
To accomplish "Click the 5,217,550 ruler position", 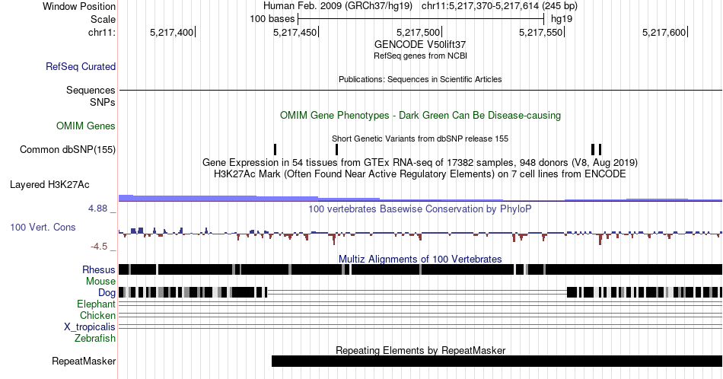I will click(x=541, y=32).
